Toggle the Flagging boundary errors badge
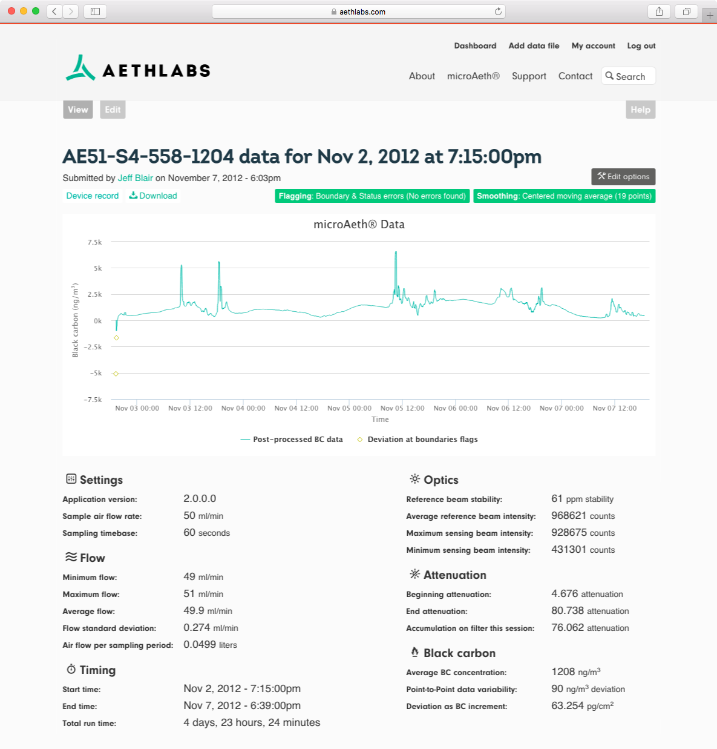 (x=372, y=196)
